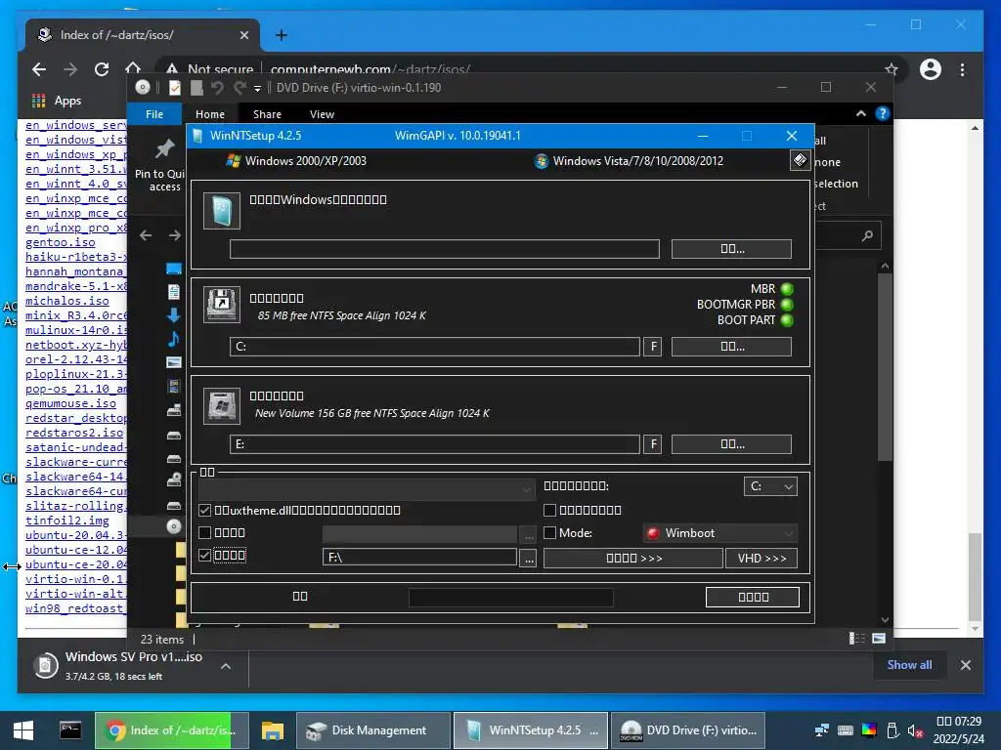Click Show all downloads in Chrome
Screen dimensions: 1001x750
click(909, 664)
